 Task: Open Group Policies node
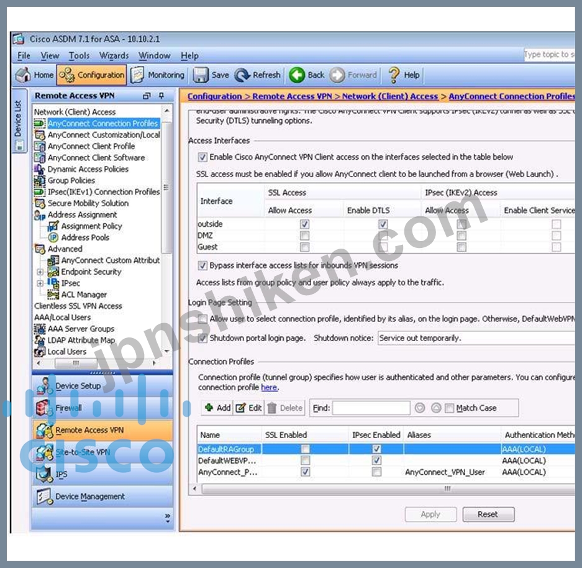pos(71,180)
